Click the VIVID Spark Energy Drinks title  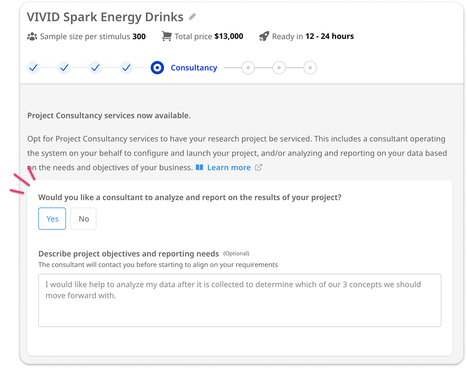(x=105, y=17)
